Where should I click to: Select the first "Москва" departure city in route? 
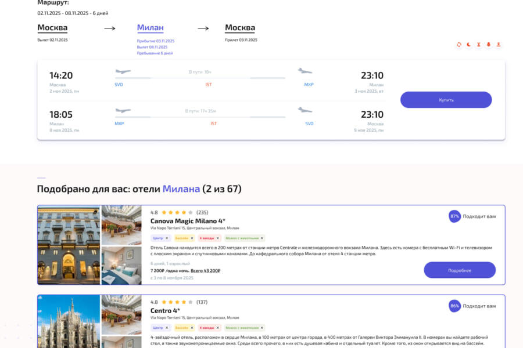pos(52,28)
